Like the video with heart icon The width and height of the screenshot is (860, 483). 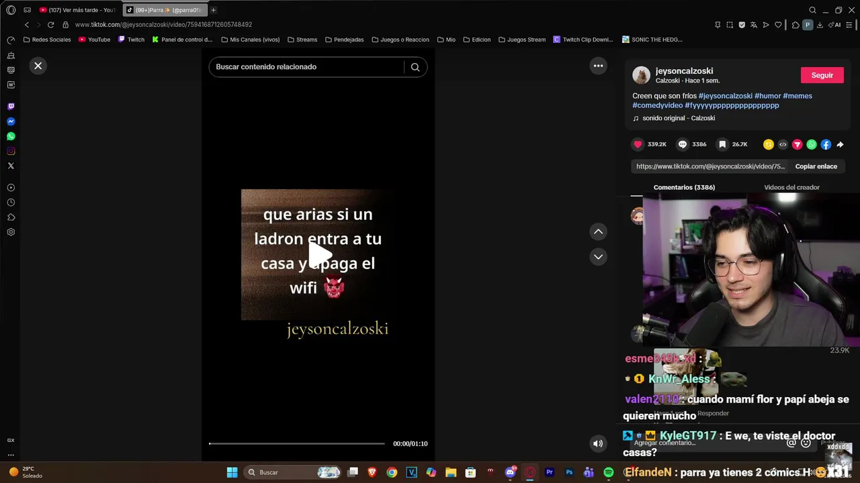click(638, 144)
